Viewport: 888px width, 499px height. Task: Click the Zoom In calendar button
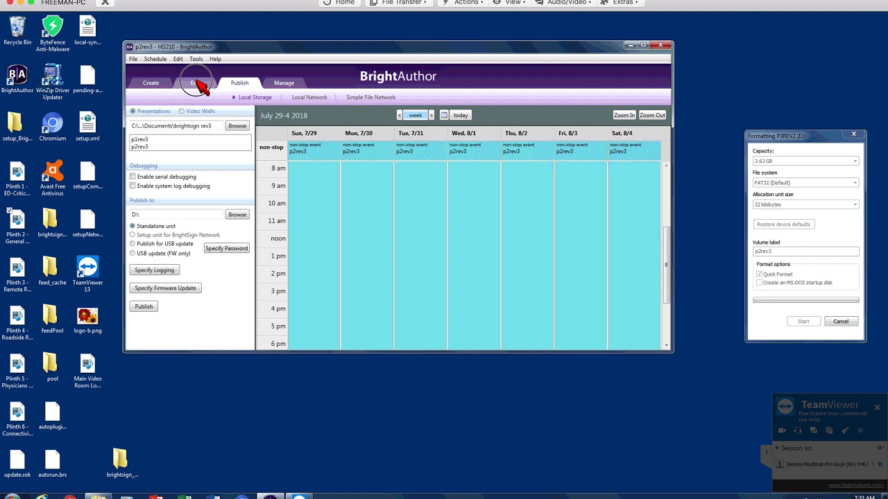click(x=624, y=115)
